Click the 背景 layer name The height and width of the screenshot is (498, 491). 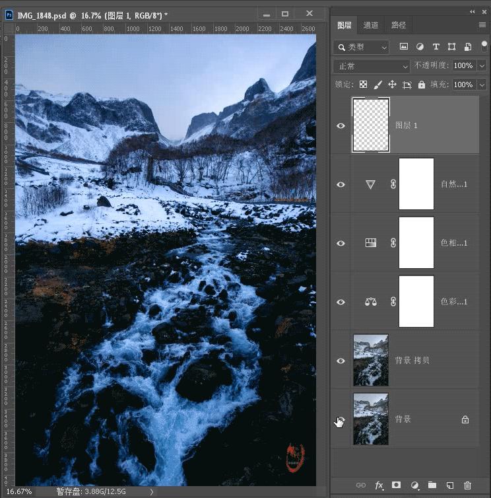[403, 419]
